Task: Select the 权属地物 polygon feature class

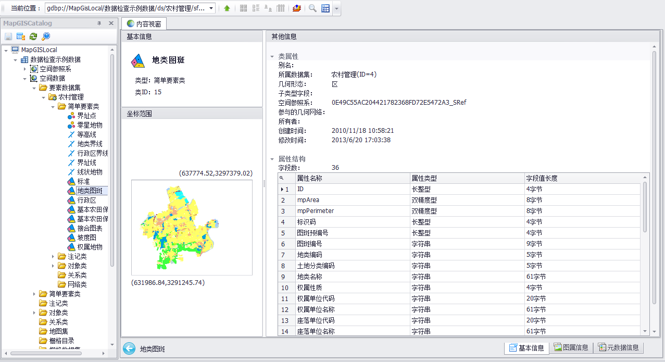Action: 85,247
